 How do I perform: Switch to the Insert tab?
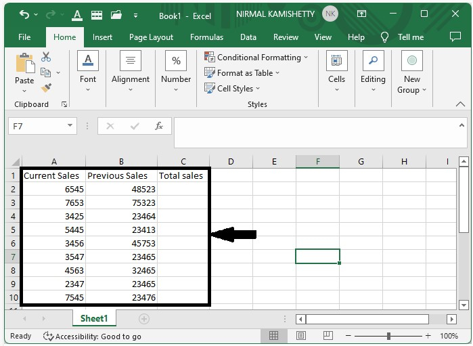pos(102,37)
